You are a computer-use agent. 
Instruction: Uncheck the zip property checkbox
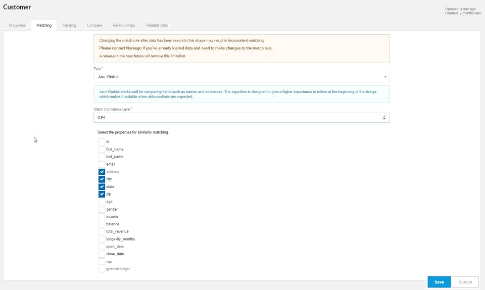tap(102, 194)
